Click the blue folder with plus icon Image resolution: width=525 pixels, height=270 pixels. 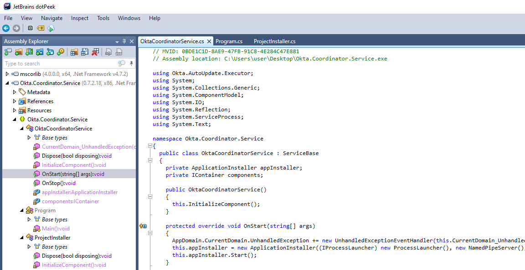pyautogui.click(x=40, y=52)
